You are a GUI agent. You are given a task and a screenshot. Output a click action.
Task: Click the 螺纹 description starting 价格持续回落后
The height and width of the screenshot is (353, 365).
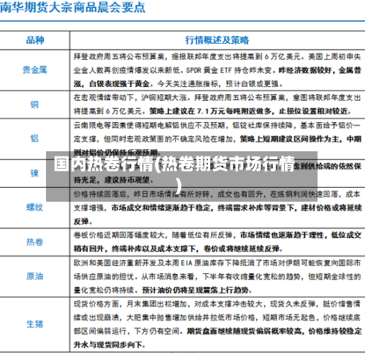click(x=218, y=208)
